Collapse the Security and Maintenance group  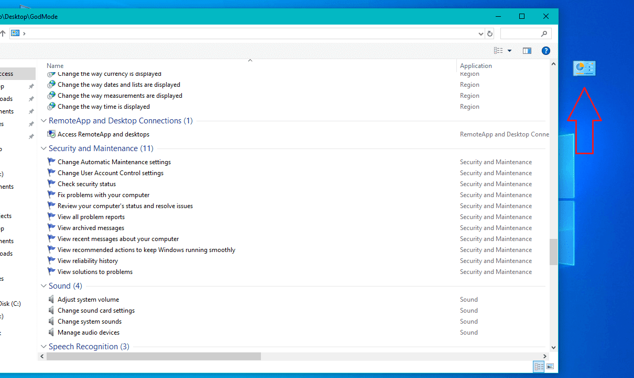(44, 148)
